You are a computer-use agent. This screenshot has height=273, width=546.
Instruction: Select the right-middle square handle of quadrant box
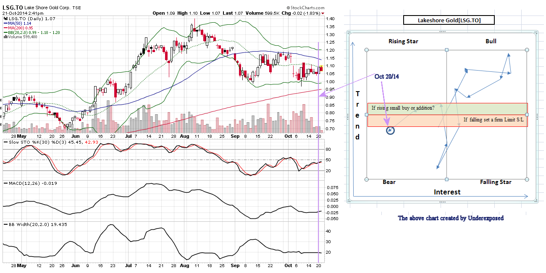tap(526, 115)
